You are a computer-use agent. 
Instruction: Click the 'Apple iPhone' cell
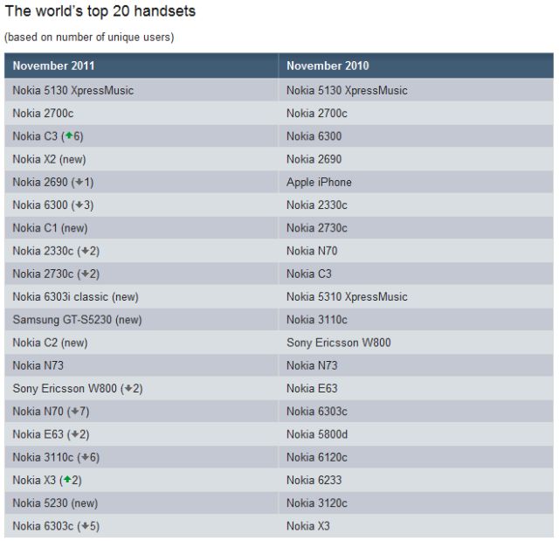416,182
